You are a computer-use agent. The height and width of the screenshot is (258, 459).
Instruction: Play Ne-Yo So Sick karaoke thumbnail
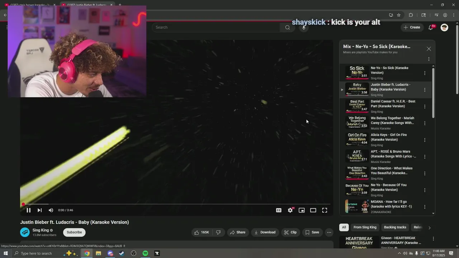[357, 73]
